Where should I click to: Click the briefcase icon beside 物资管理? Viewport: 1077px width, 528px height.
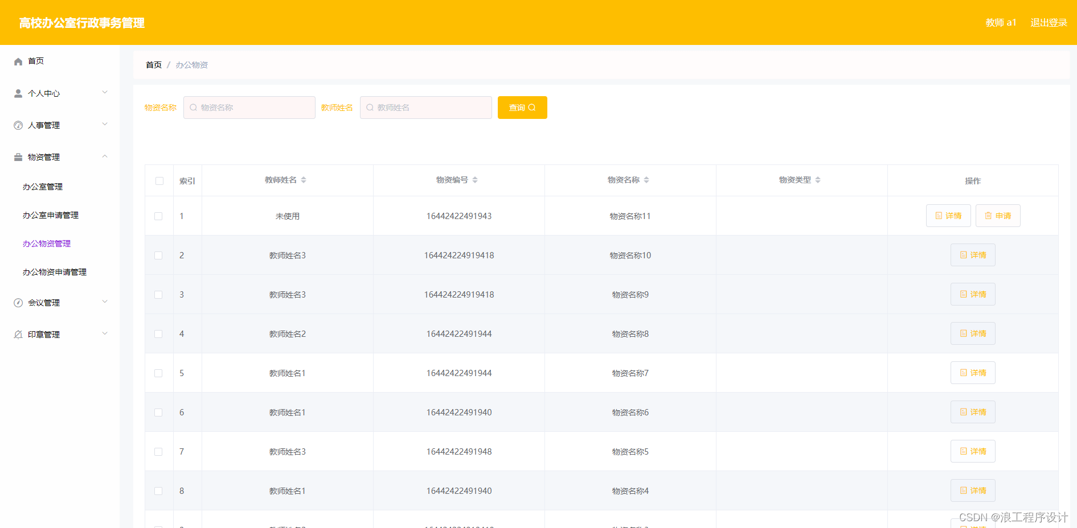(x=18, y=157)
